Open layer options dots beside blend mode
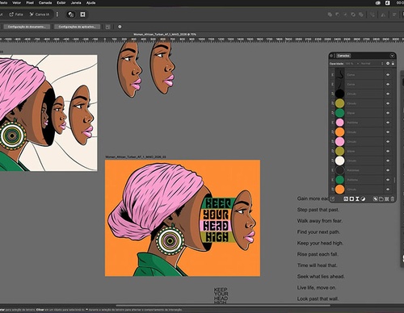 point(382,64)
